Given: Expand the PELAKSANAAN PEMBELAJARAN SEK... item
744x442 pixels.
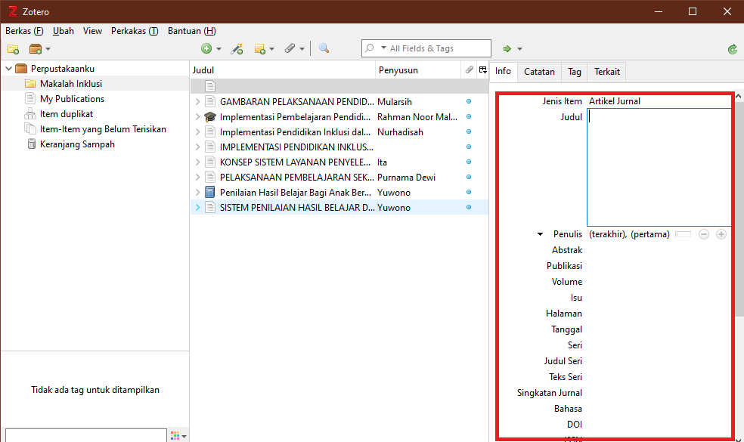Looking at the screenshot, I should tap(198, 178).
